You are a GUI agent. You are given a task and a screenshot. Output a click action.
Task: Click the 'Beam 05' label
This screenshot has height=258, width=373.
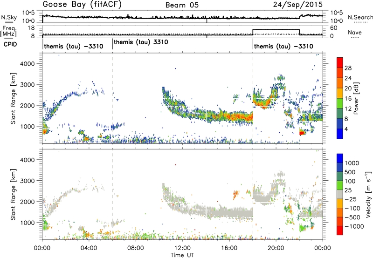182,5
